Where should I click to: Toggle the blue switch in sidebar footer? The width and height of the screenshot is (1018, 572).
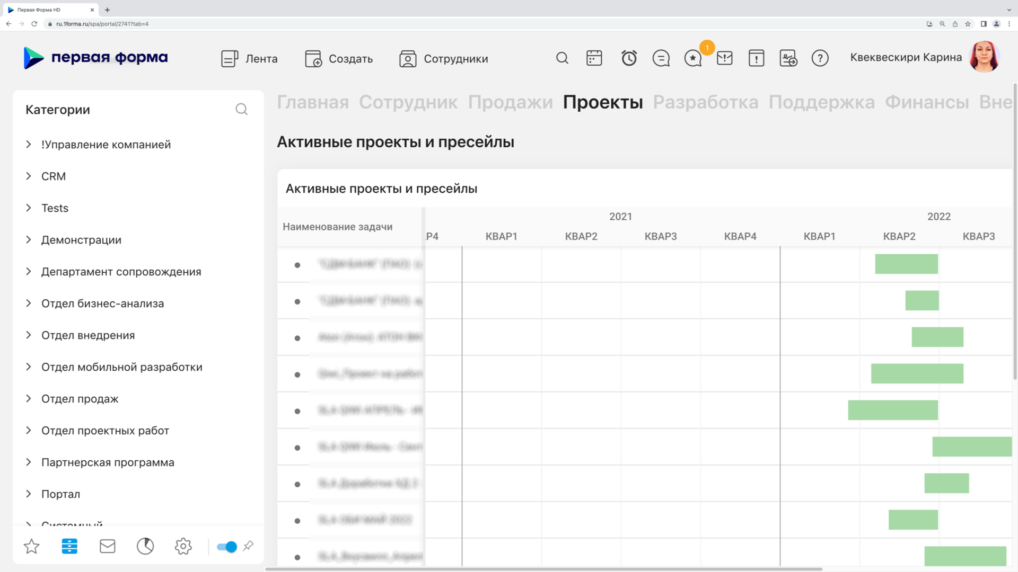(x=226, y=547)
